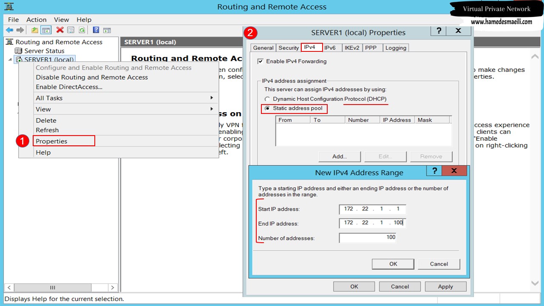
Task: Click the red X Delete toolbar icon
Action: [60, 30]
